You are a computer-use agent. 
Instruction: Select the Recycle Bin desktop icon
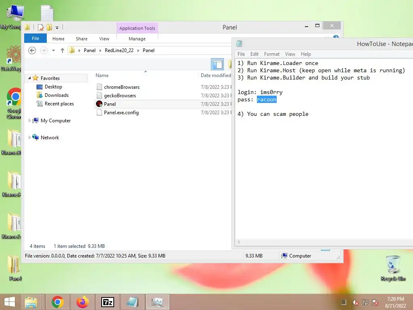click(x=393, y=268)
